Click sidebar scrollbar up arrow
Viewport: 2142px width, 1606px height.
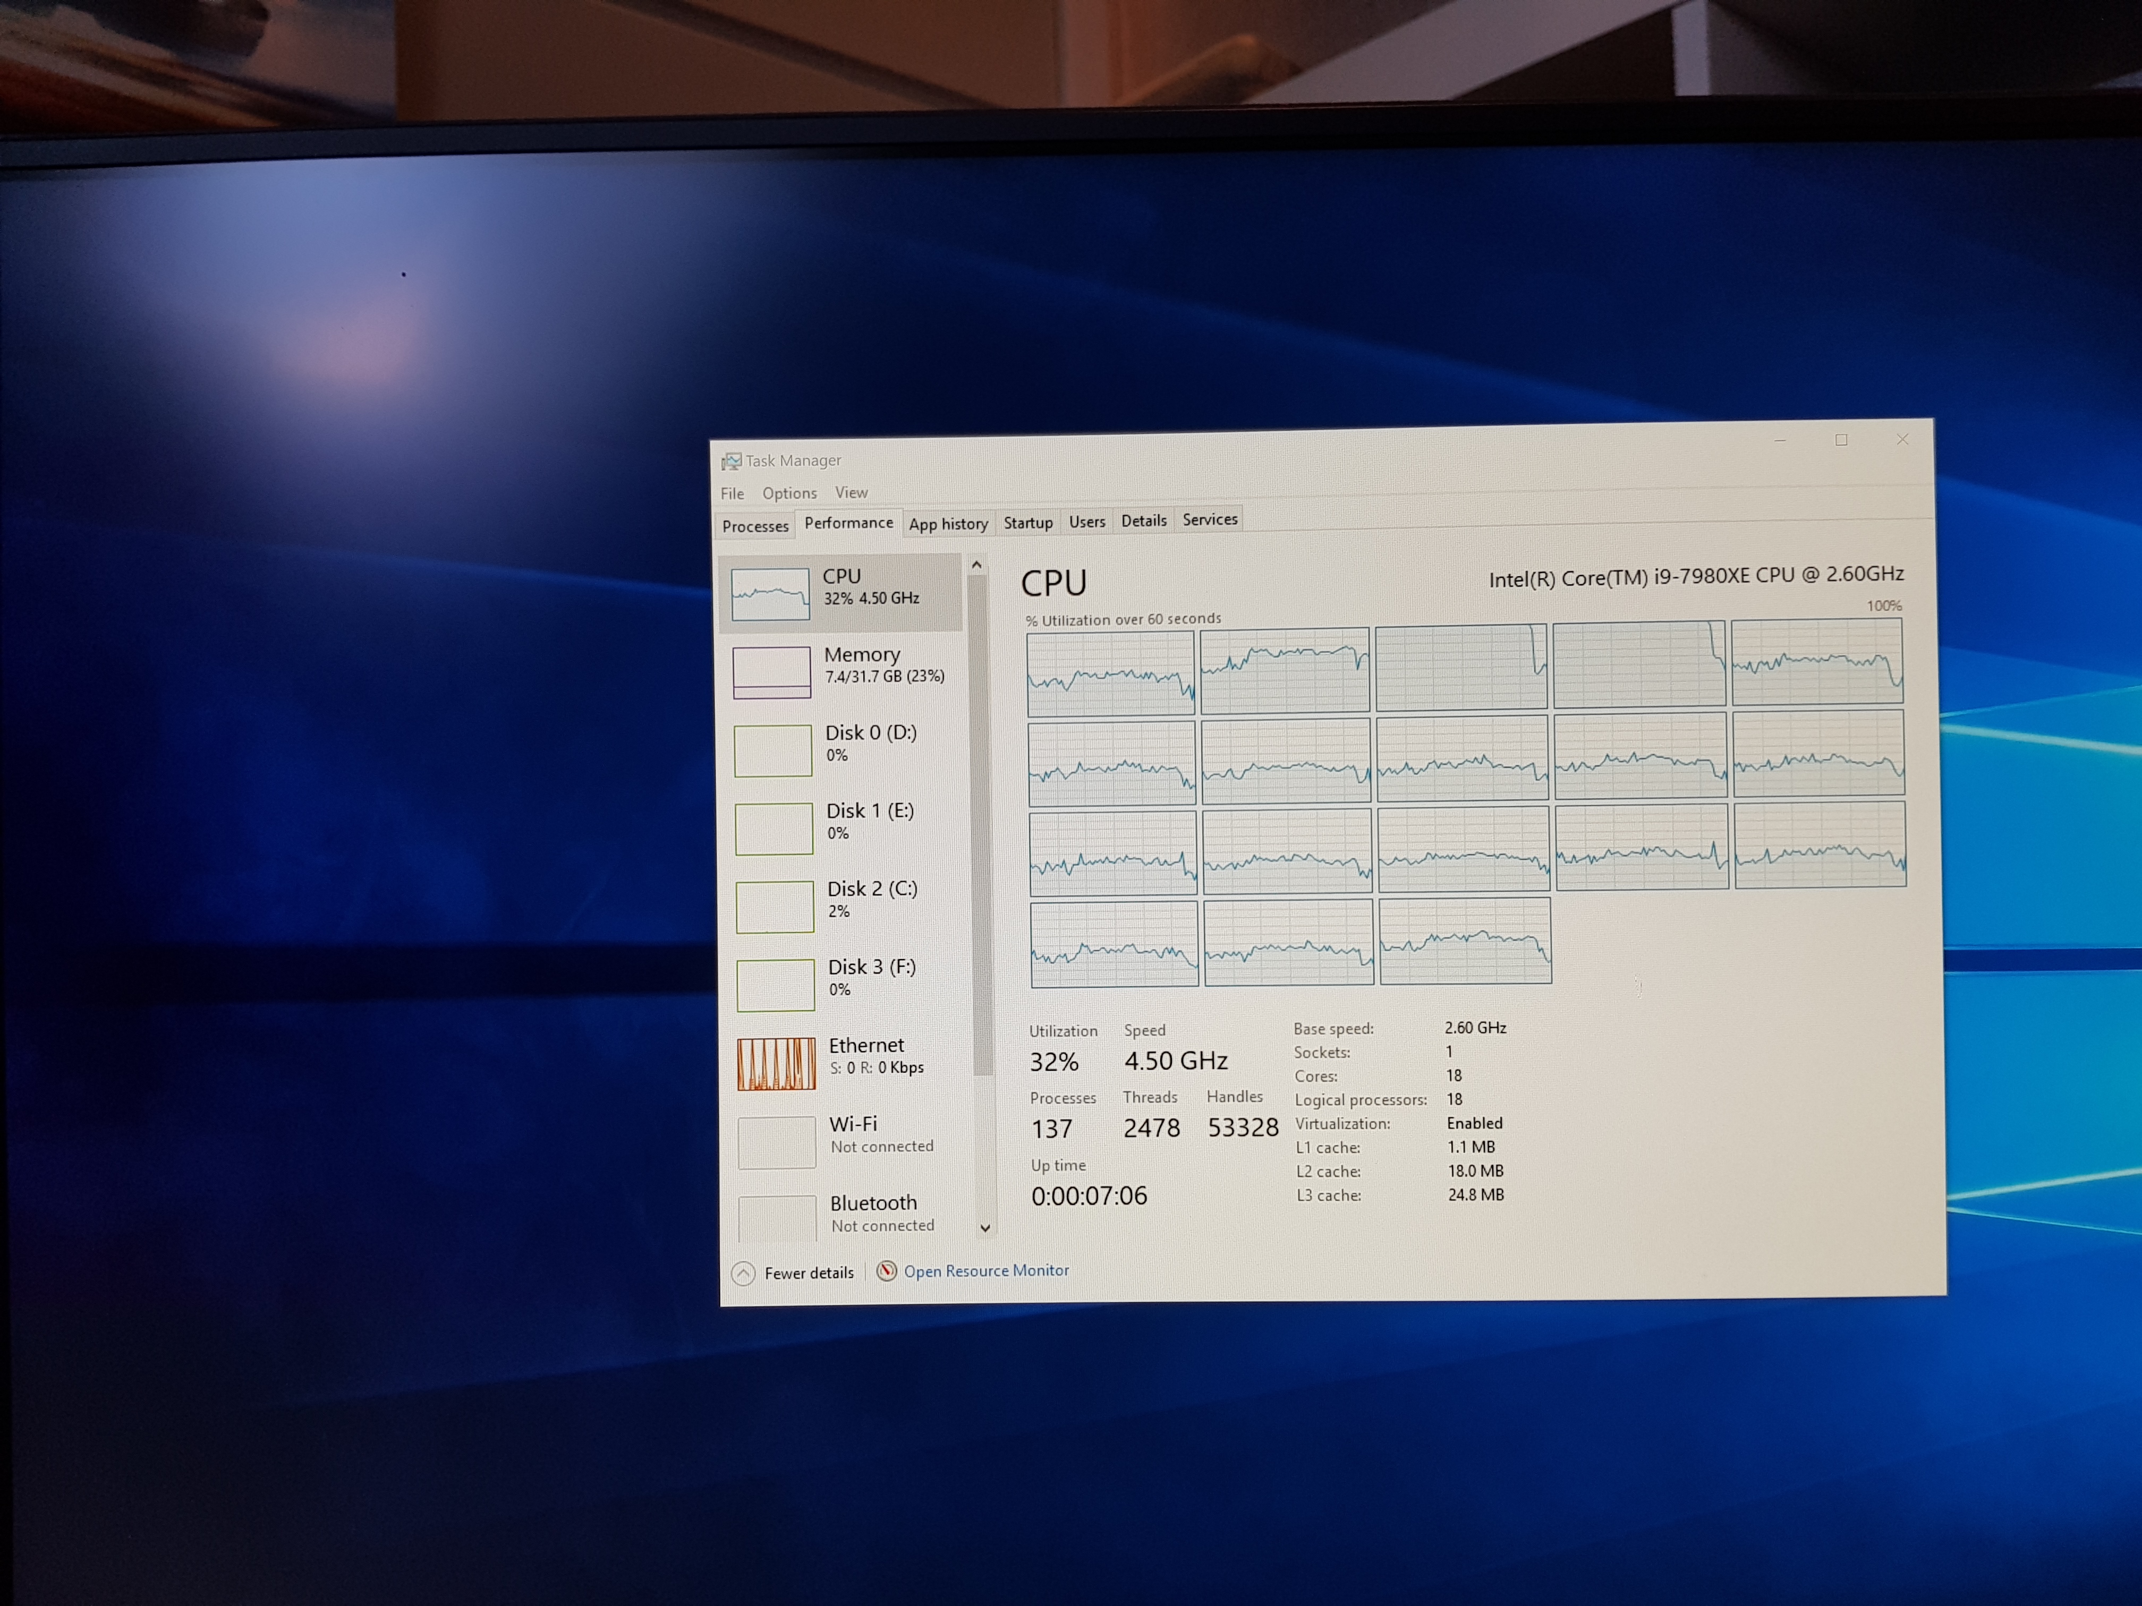976,565
